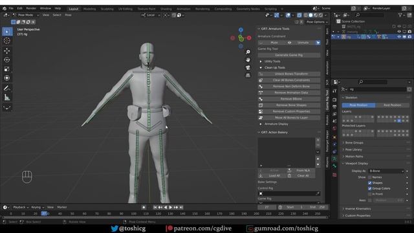
Task: Click the bone properties green icon
Action: click(334, 166)
